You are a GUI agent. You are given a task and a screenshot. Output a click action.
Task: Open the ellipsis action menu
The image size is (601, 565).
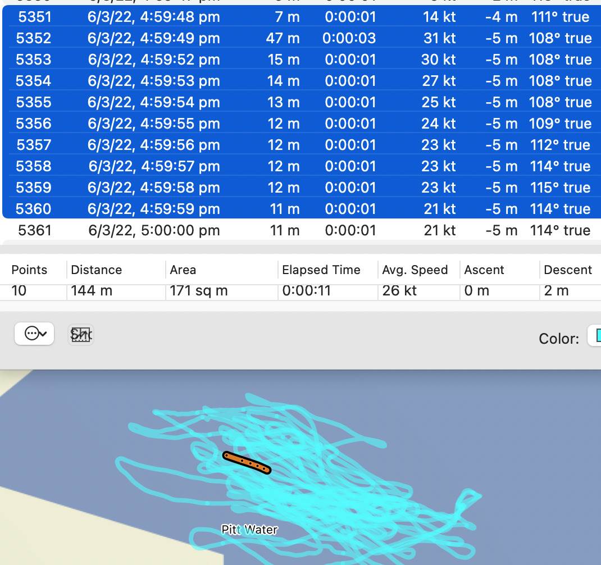point(34,334)
